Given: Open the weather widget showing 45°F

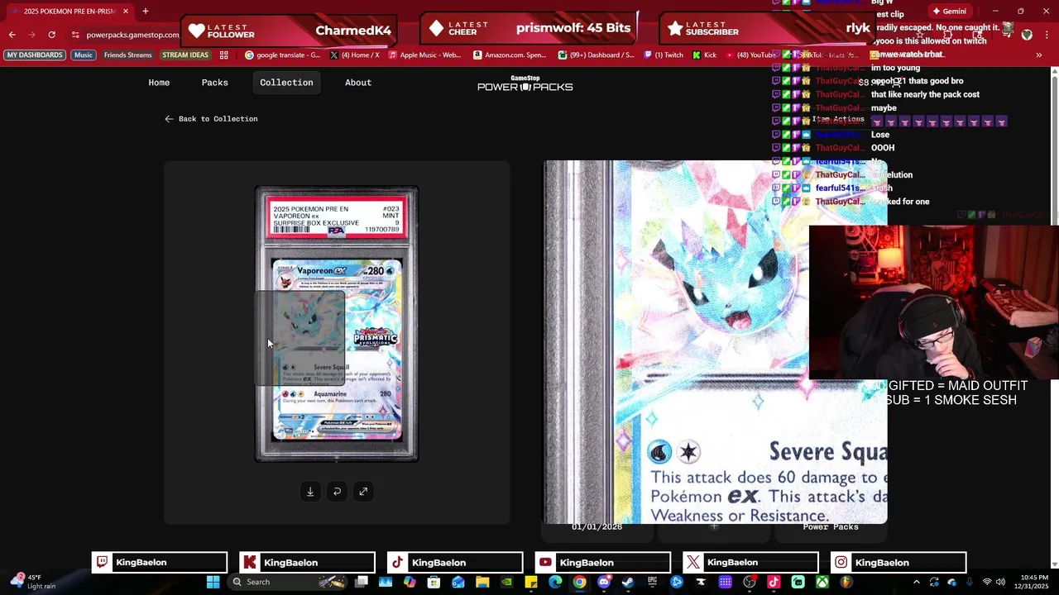Looking at the screenshot, I should pyautogui.click(x=33, y=582).
